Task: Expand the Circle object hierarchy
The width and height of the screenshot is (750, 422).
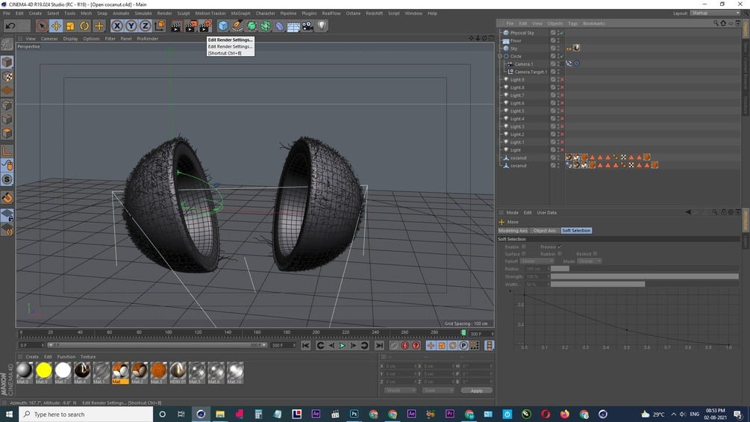Action: tap(500, 57)
